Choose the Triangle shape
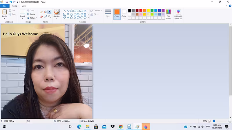Viewport: 232px width, 130px height. [x=85, y=11]
